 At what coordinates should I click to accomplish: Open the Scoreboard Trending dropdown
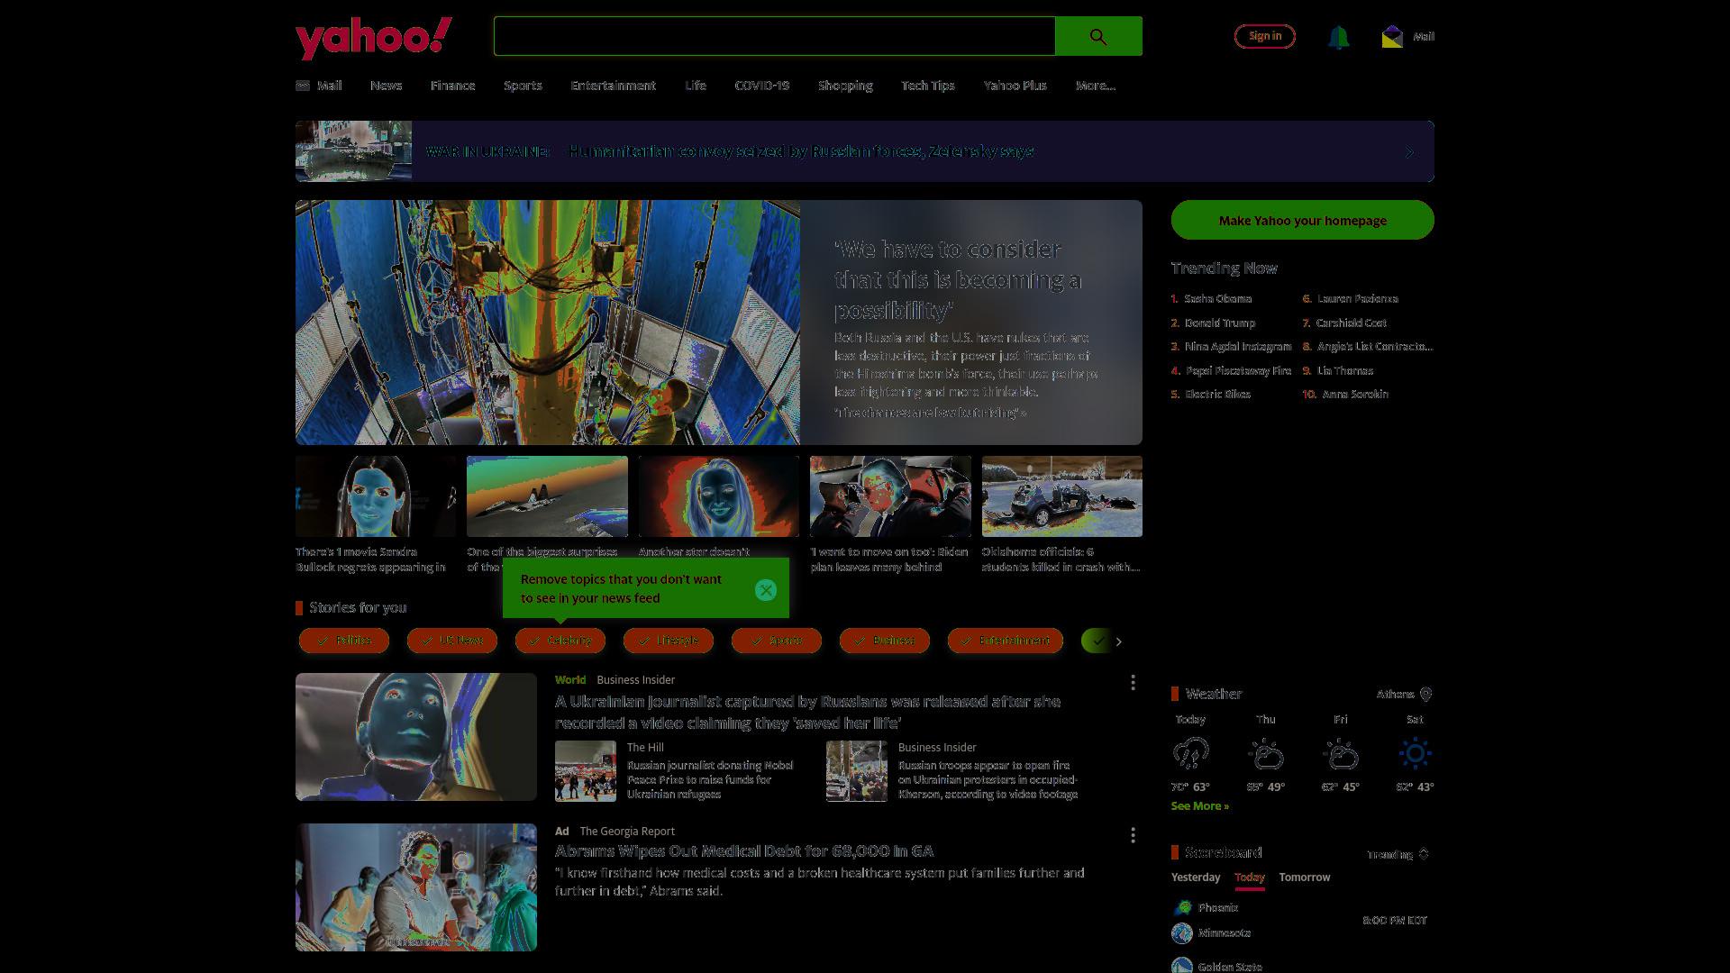(x=1398, y=854)
